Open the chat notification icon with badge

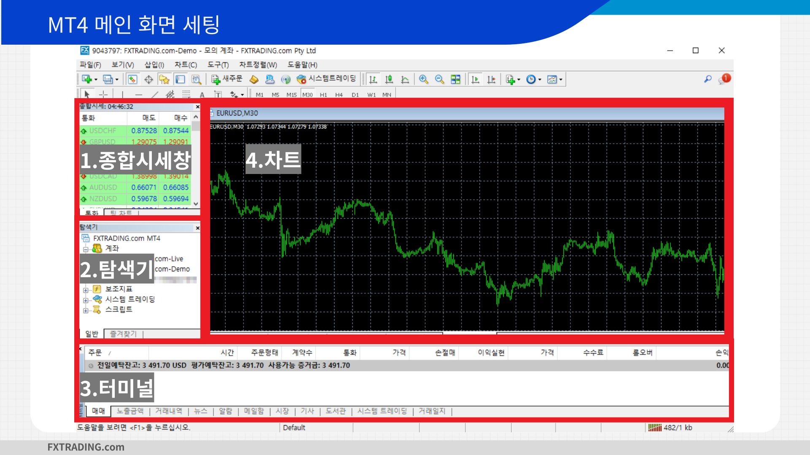(x=724, y=79)
